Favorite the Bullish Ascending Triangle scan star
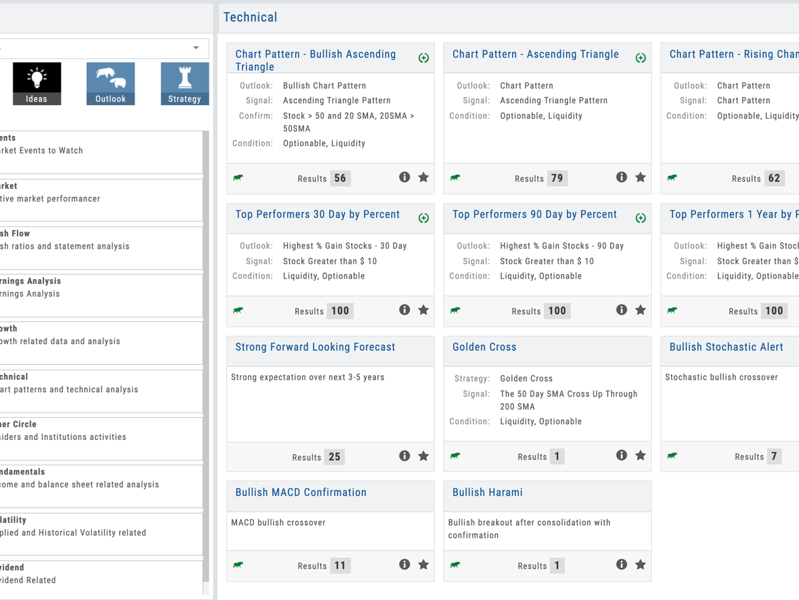This screenshot has width=799, height=600. tap(424, 177)
